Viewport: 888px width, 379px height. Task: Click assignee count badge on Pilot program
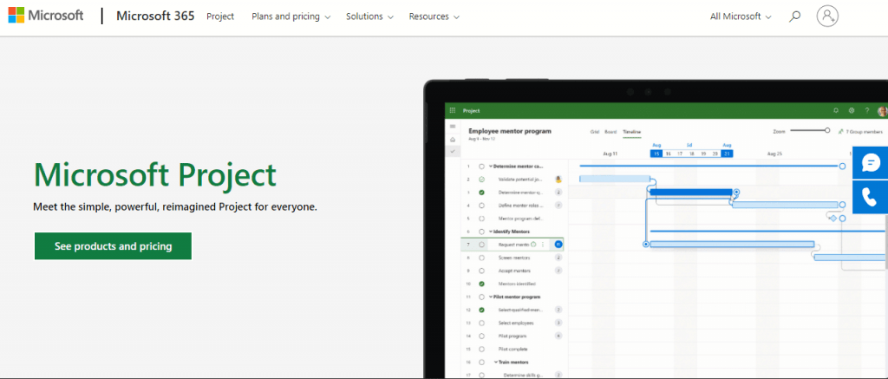(x=558, y=336)
